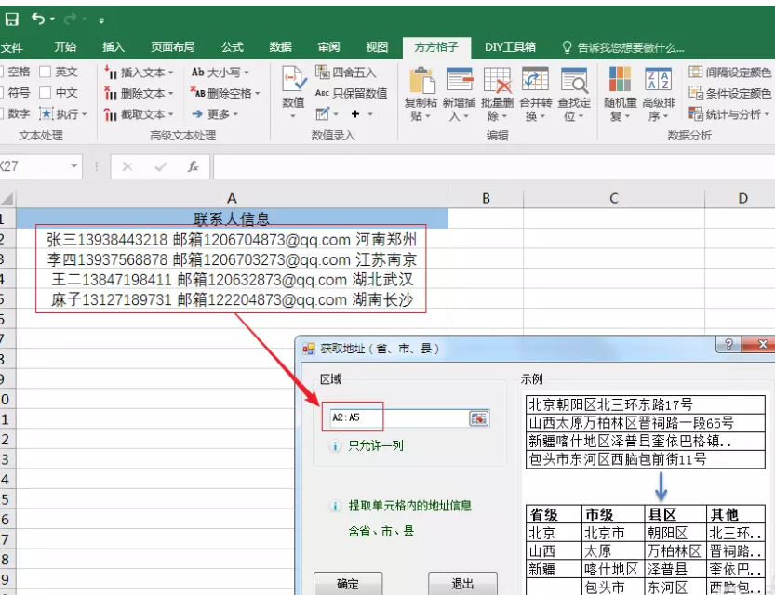
Task: Toggle the 英文 checkbox
Action: [45, 73]
